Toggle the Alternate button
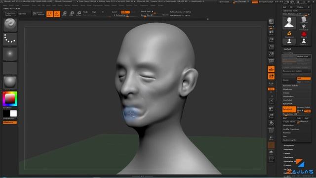Screen dimensions: 316x178 coord(10,122)
